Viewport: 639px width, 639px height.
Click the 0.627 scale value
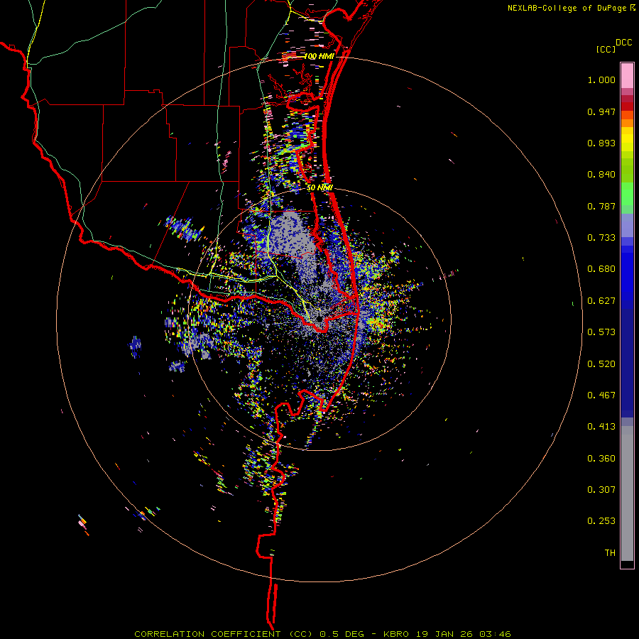click(601, 301)
